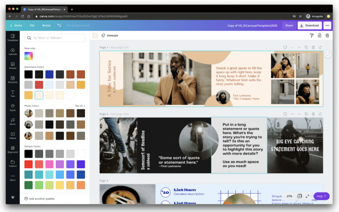Open the three-dot more options menu
This screenshot has height=212, width=339.
pos(327,25)
